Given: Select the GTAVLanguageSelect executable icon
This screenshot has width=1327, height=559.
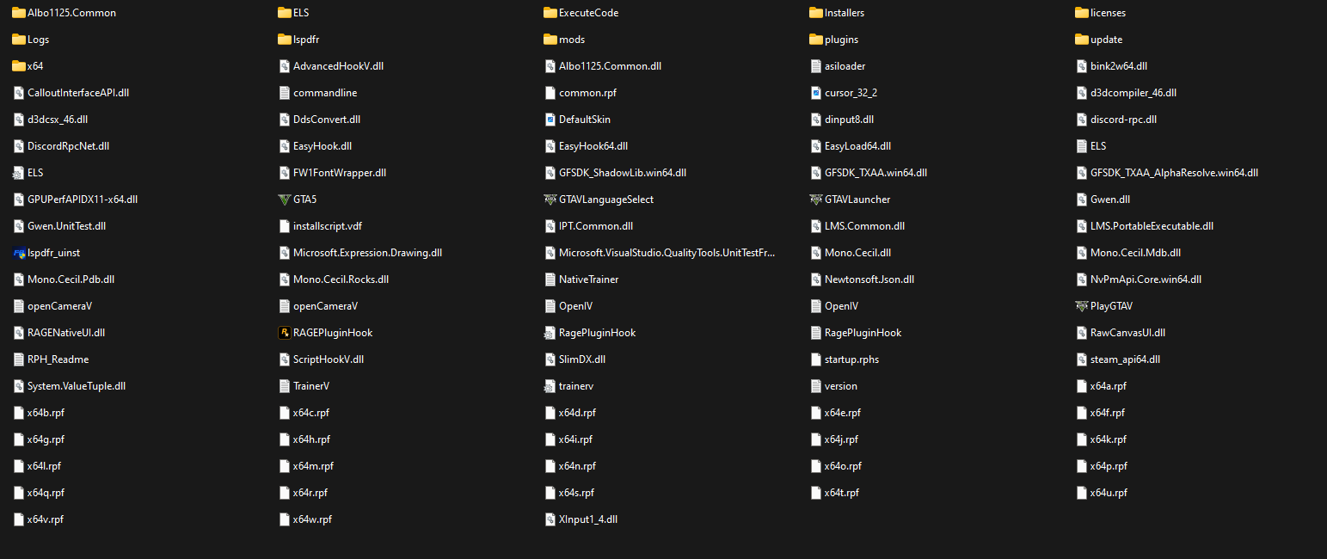Looking at the screenshot, I should point(550,200).
